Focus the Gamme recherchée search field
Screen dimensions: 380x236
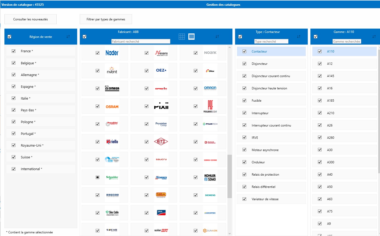point(347,41)
